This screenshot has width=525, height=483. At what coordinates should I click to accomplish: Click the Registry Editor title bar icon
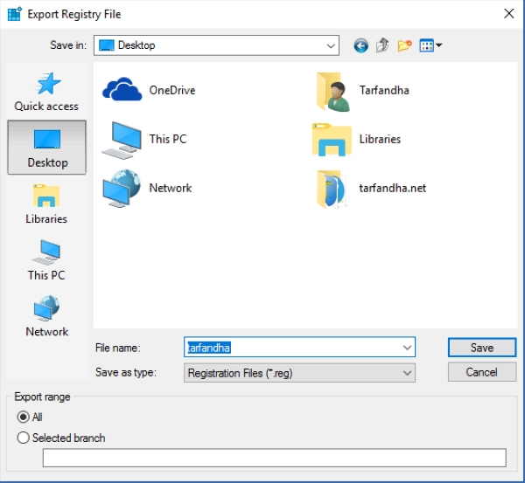tap(15, 14)
